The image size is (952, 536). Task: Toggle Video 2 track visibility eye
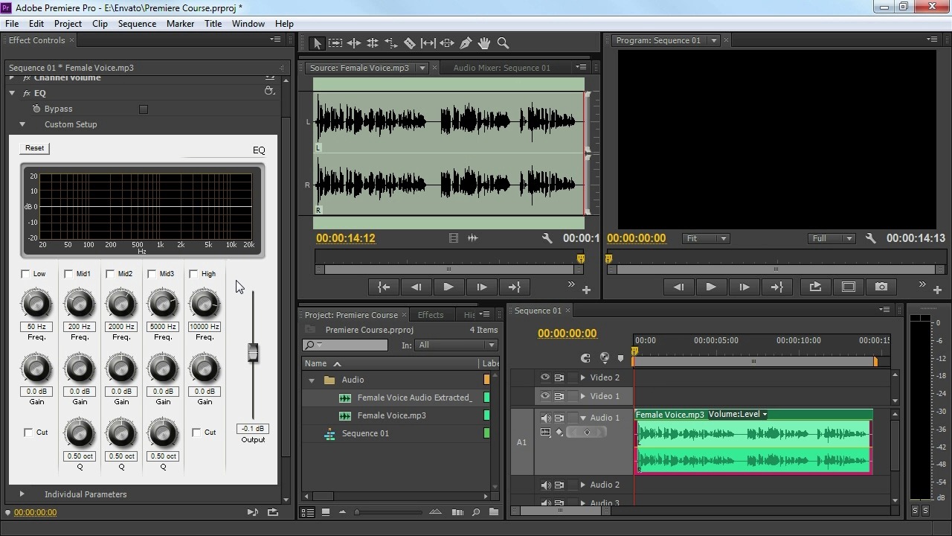[545, 377]
